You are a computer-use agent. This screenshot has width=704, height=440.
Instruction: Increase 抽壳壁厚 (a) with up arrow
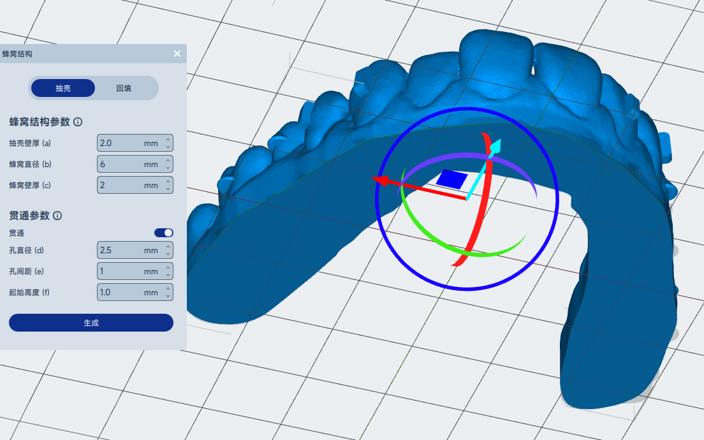coord(168,139)
